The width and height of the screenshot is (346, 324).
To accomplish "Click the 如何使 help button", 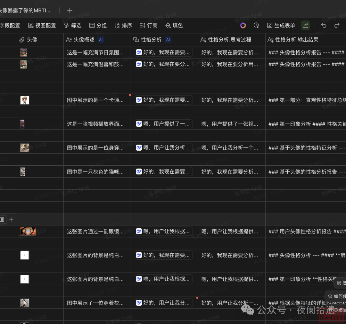I will [336, 296].
